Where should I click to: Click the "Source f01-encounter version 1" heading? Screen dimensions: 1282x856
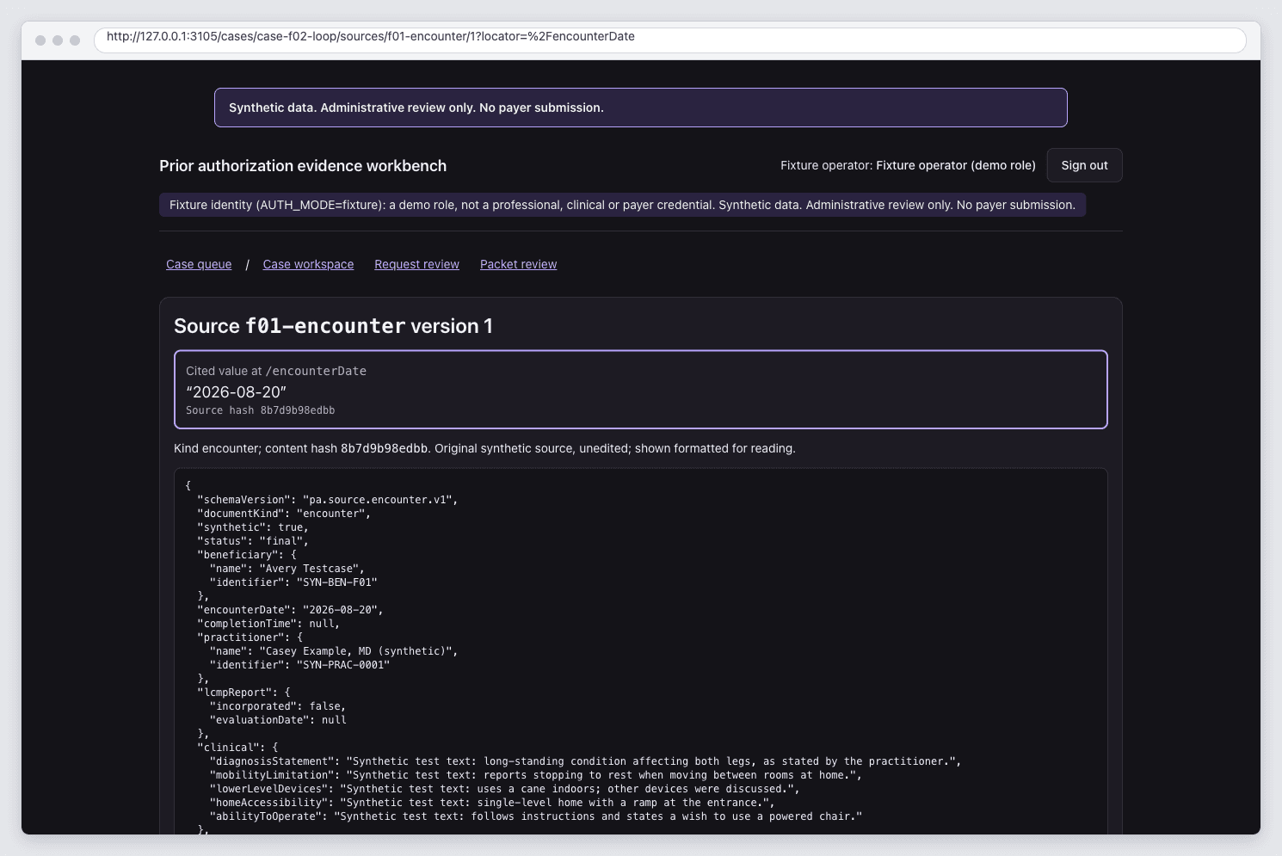point(333,326)
